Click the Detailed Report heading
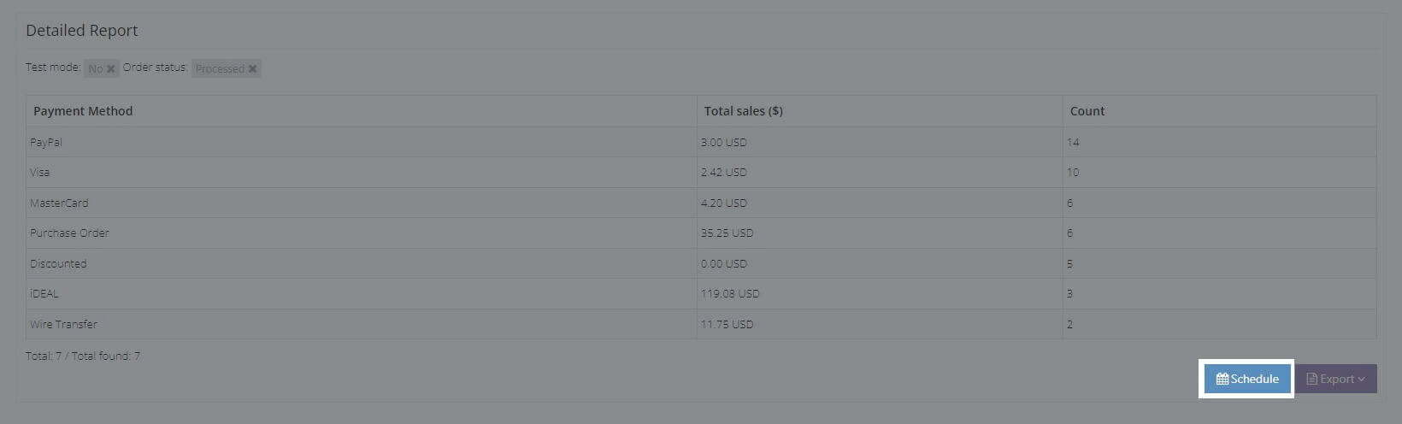1402x424 pixels. [x=82, y=31]
